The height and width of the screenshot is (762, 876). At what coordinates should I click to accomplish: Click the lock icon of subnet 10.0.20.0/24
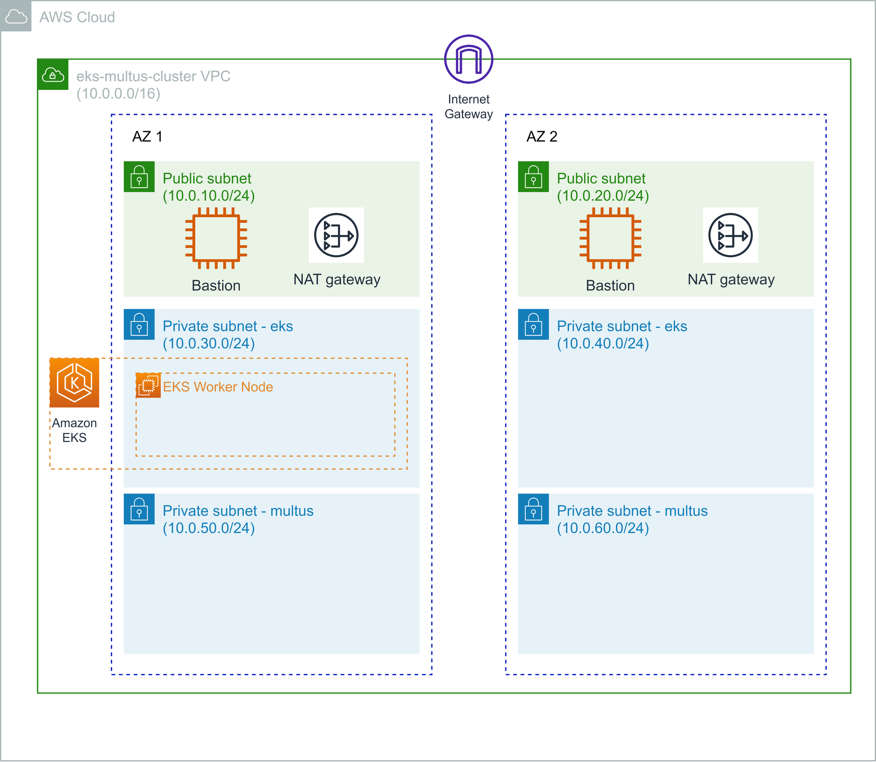(533, 177)
